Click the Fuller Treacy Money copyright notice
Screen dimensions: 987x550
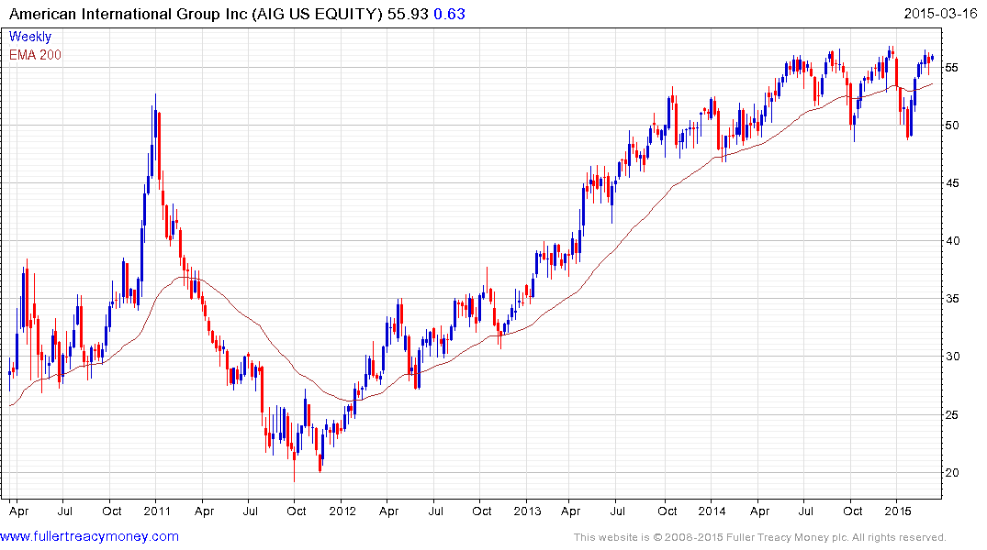pos(759,537)
